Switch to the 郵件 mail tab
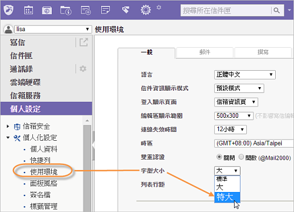Viewport: 294px width, 212px height. [205, 52]
